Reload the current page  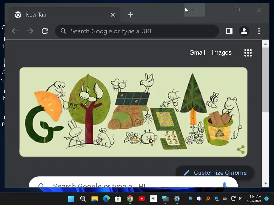point(45,31)
